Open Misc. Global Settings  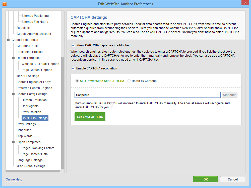tap(31, 166)
